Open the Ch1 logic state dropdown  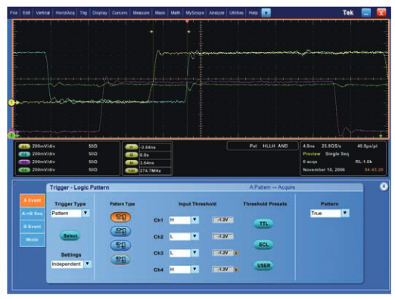194,220
